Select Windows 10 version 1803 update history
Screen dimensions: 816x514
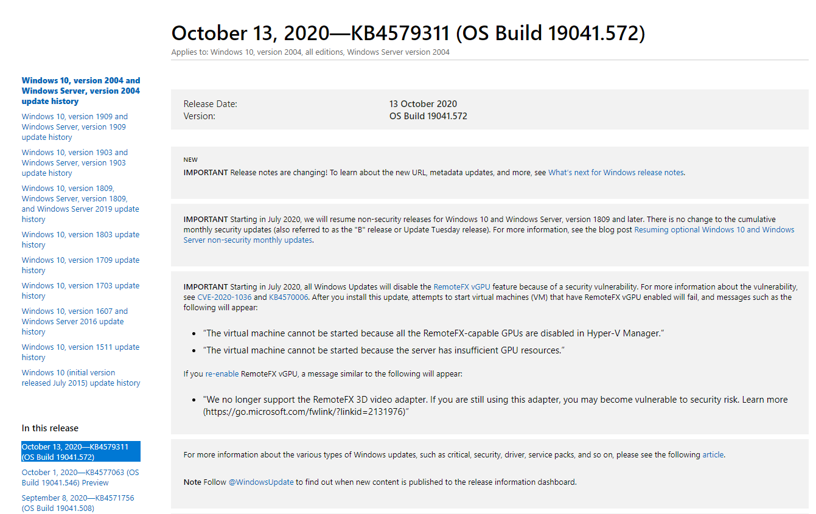(80, 240)
